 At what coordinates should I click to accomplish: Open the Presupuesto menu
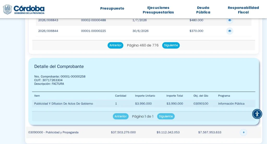click(112, 8)
